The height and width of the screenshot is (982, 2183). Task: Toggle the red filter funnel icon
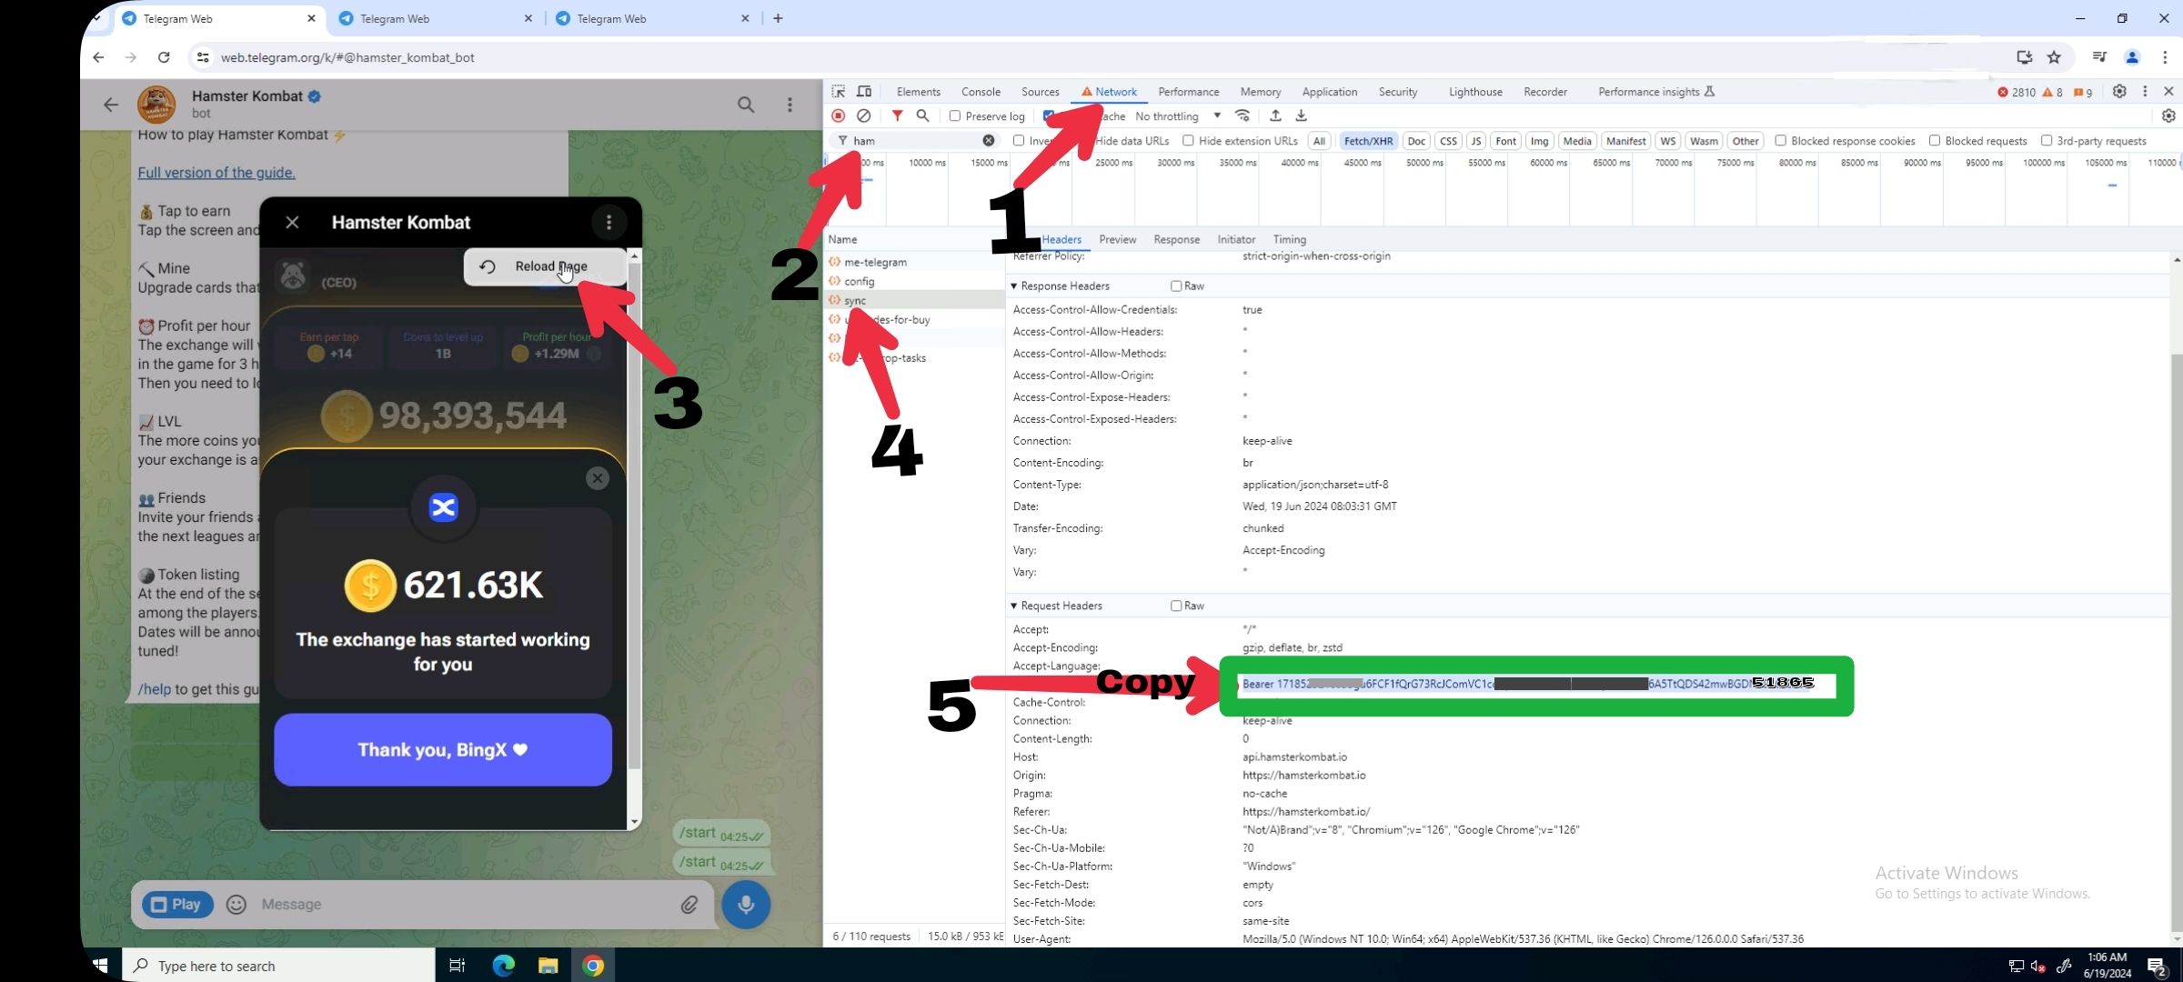coord(897,115)
